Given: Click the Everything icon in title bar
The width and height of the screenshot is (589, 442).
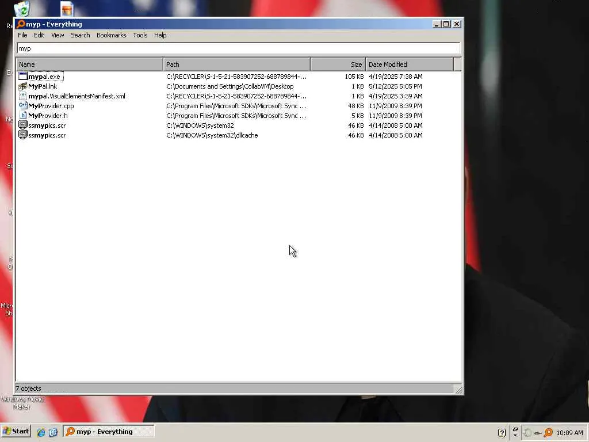Looking at the screenshot, I should coord(21,24).
